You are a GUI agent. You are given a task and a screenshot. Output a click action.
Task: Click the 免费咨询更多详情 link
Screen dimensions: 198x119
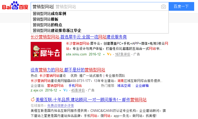point(60,105)
